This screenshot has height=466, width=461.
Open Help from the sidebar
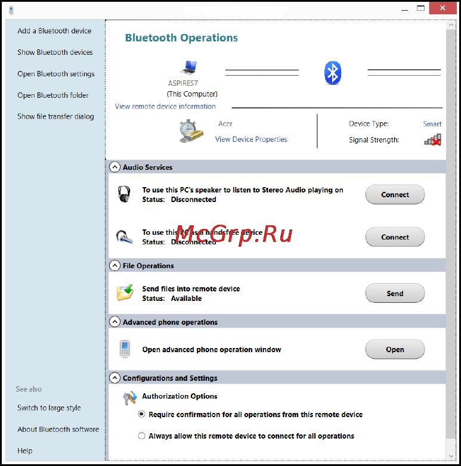pos(25,451)
